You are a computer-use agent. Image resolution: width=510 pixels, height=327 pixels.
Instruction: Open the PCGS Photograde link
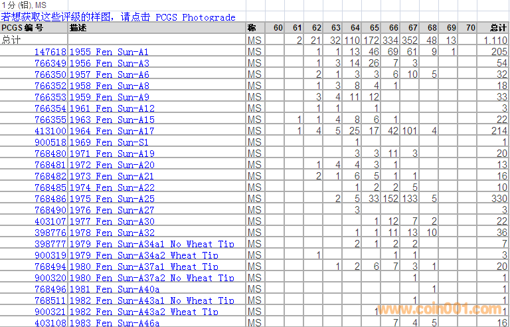pyautogui.click(x=195, y=17)
